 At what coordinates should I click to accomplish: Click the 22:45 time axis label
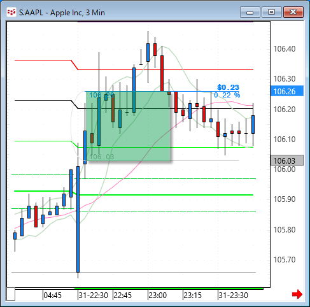(x=123, y=296)
